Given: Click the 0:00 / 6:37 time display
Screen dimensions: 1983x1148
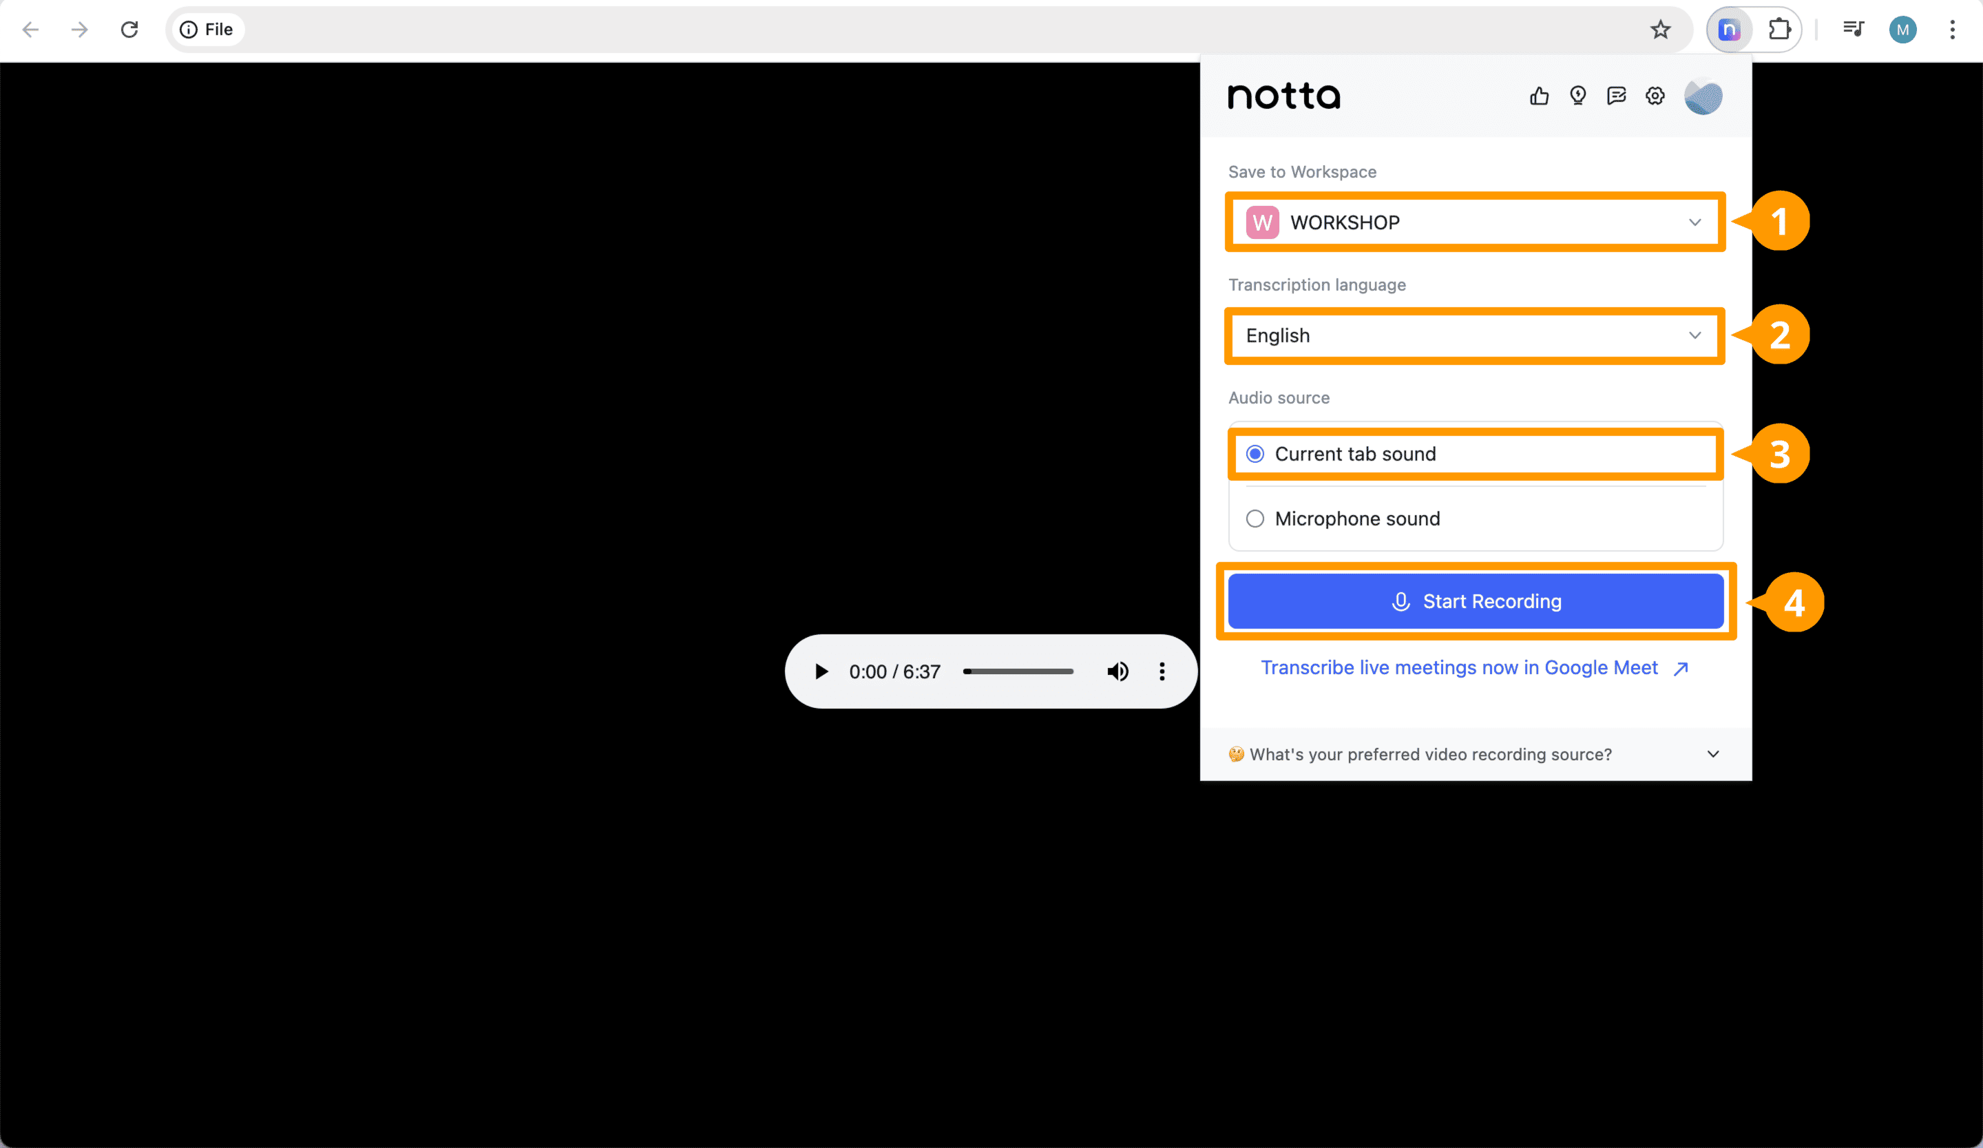Looking at the screenshot, I should (x=894, y=672).
